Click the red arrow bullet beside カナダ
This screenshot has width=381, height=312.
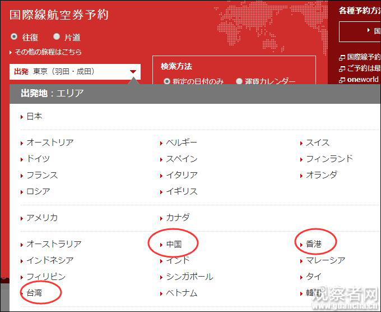click(x=161, y=218)
